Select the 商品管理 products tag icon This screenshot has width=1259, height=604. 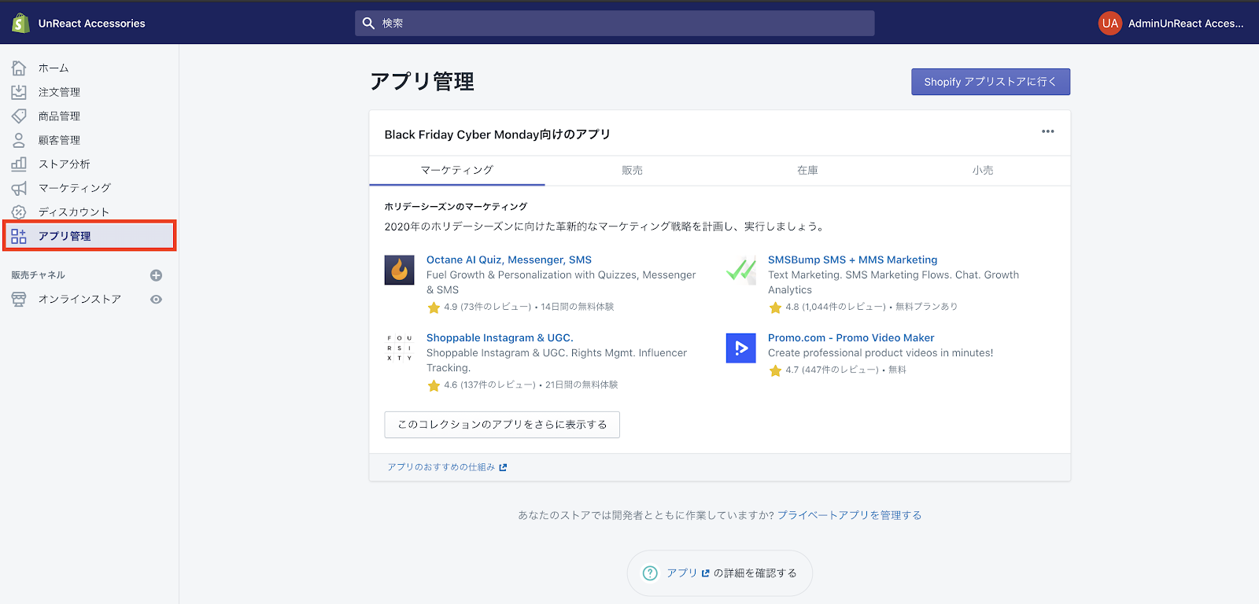click(19, 116)
